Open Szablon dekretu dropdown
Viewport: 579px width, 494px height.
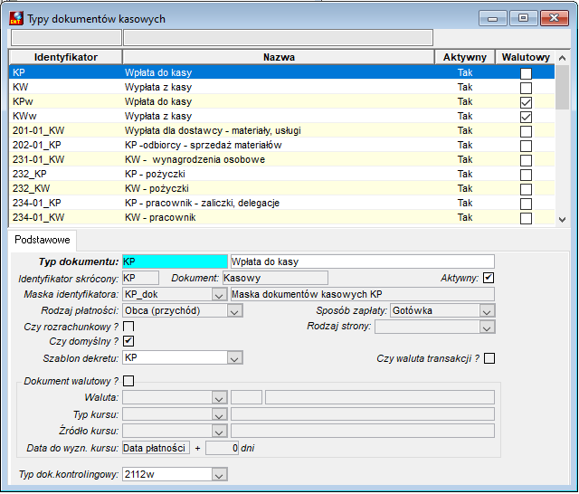[x=234, y=357]
